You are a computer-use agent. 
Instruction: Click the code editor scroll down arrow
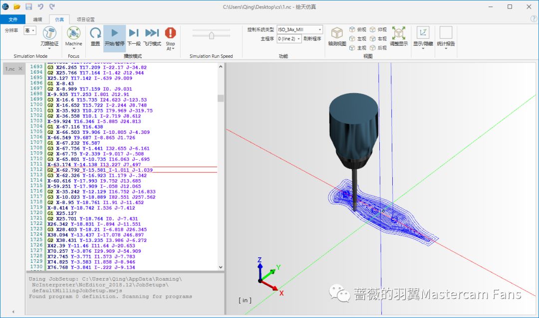click(221, 267)
